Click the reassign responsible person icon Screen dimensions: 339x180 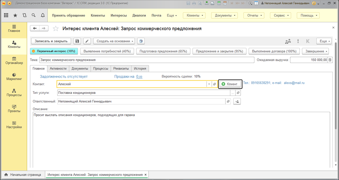point(237,101)
